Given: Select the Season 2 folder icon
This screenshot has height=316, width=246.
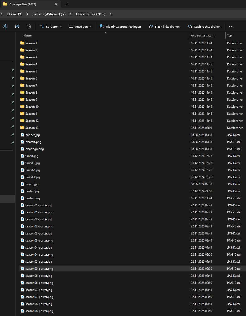Looking at the screenshot, I should pos(22,50).
